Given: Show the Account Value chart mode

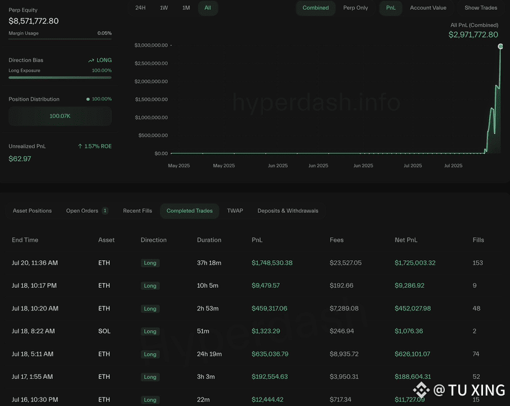Looking at the screenshot, I should pos(428,8).
